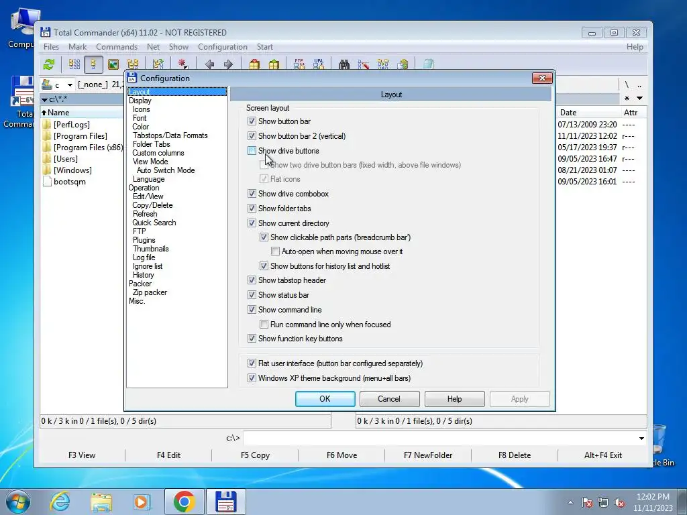Click the F7 NewFolder function button

click(x=428, y=455)
